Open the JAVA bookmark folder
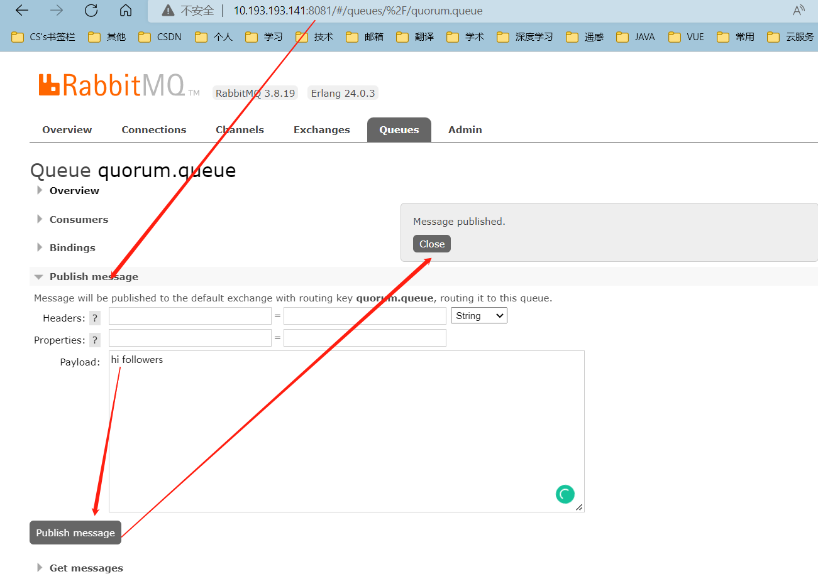The image size is (818, 579). point(636,37)
